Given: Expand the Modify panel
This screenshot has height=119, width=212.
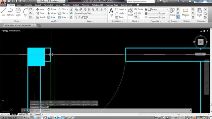Looking at the screenshot, I should [55, 21].
